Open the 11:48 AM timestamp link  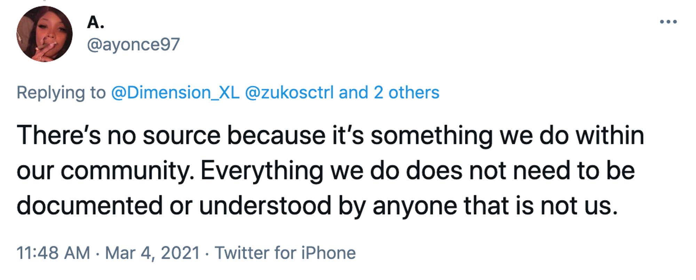pos(53,253)
